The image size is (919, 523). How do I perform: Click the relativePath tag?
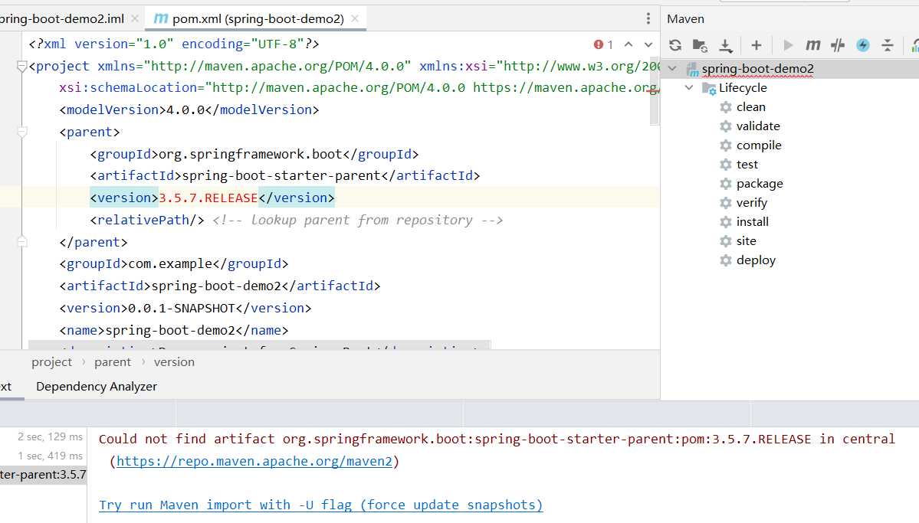point(147,221)
